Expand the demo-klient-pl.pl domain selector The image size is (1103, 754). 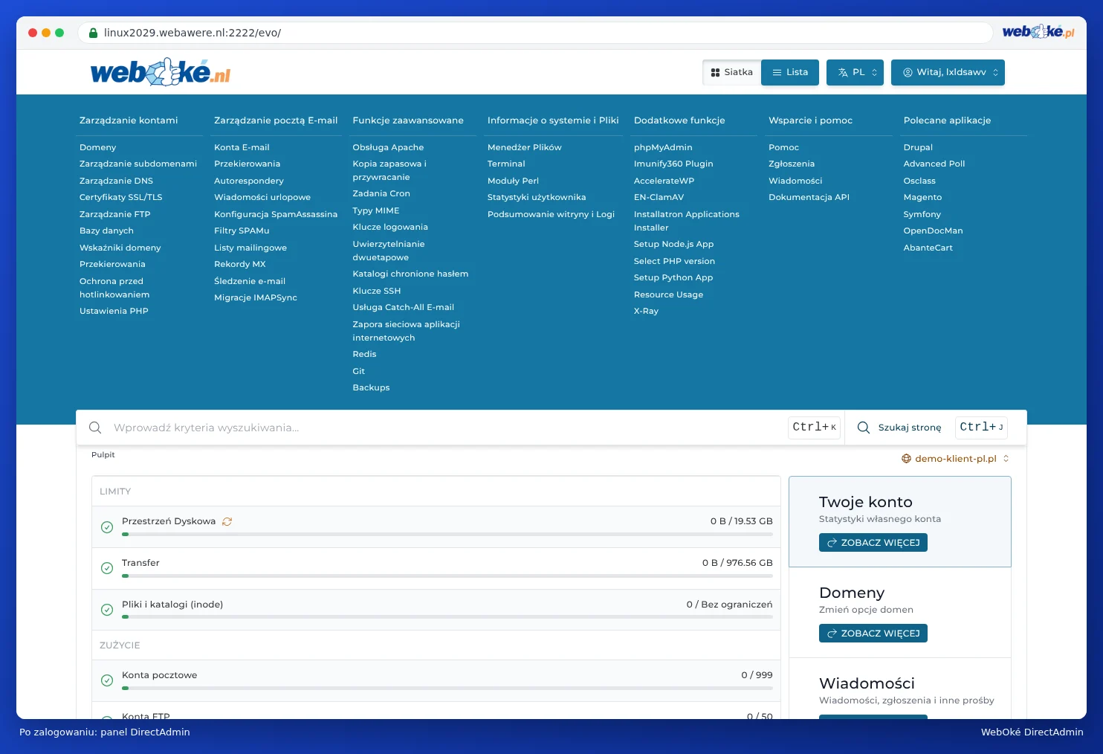tap(956, 459)
